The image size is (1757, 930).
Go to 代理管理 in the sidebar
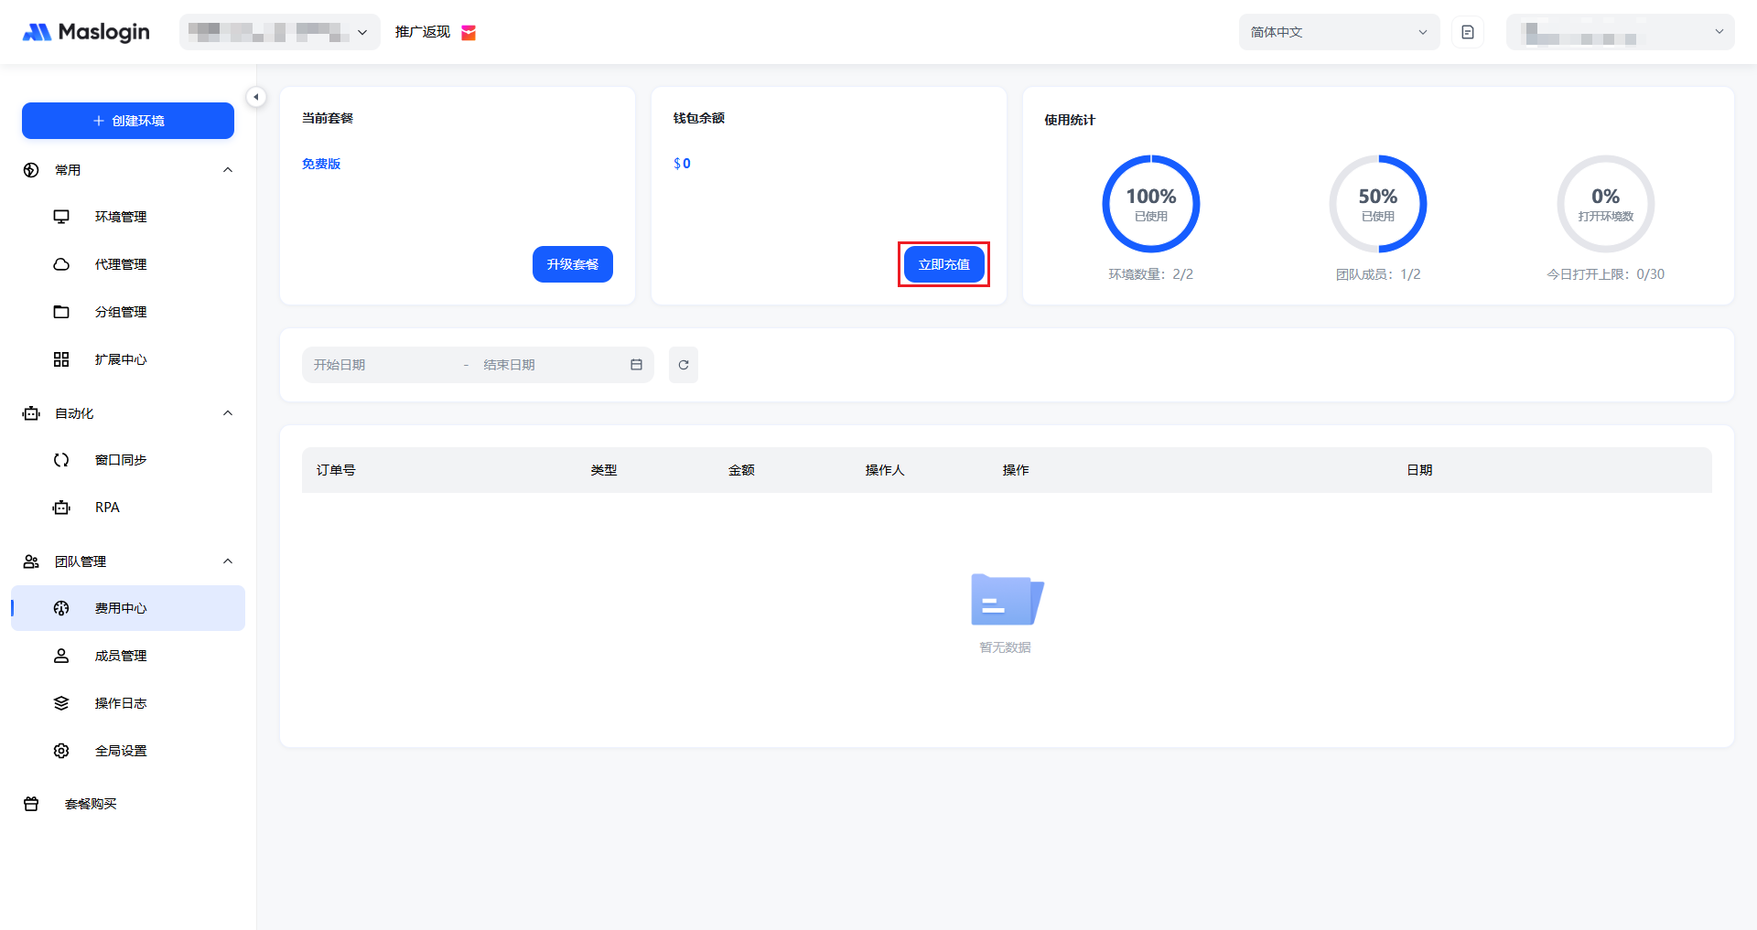click(120, 264)
